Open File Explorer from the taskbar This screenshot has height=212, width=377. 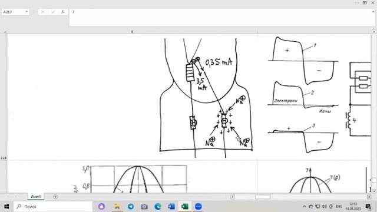click(117, 207)
